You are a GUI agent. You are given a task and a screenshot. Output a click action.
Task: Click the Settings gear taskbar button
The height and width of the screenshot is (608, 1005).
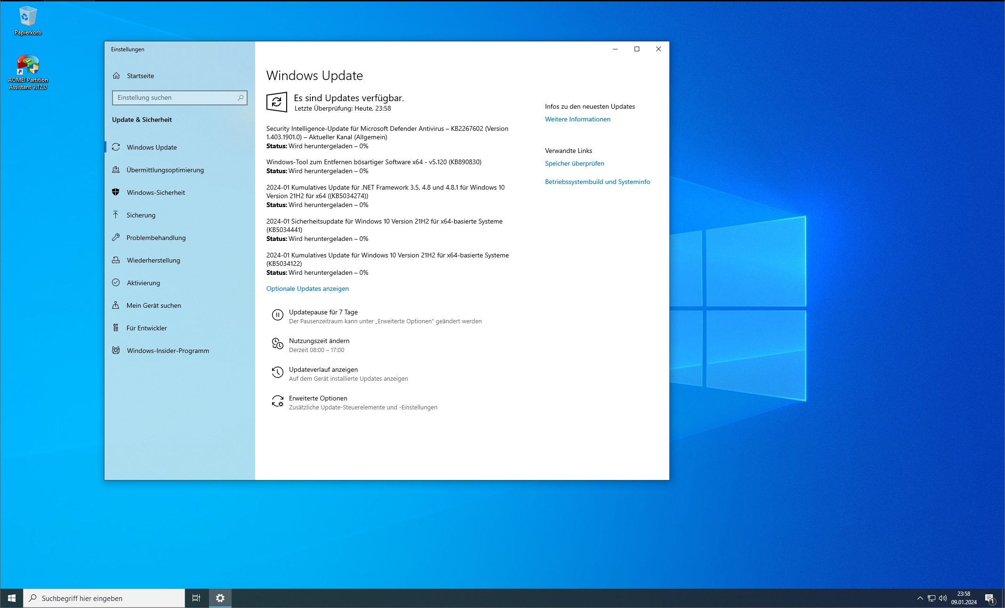[220, 598]
